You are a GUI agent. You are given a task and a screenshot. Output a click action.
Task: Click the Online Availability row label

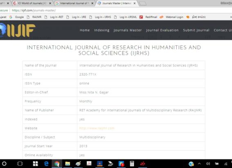point(39,155)
